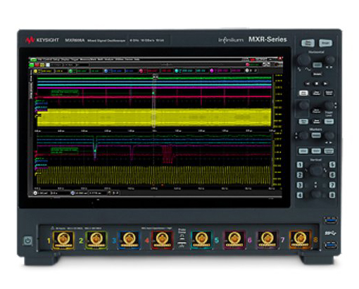This screenshot has width=359, height=289.
Task: Toggle the blue channel 3 on-screen indicator
Action: 106,71
